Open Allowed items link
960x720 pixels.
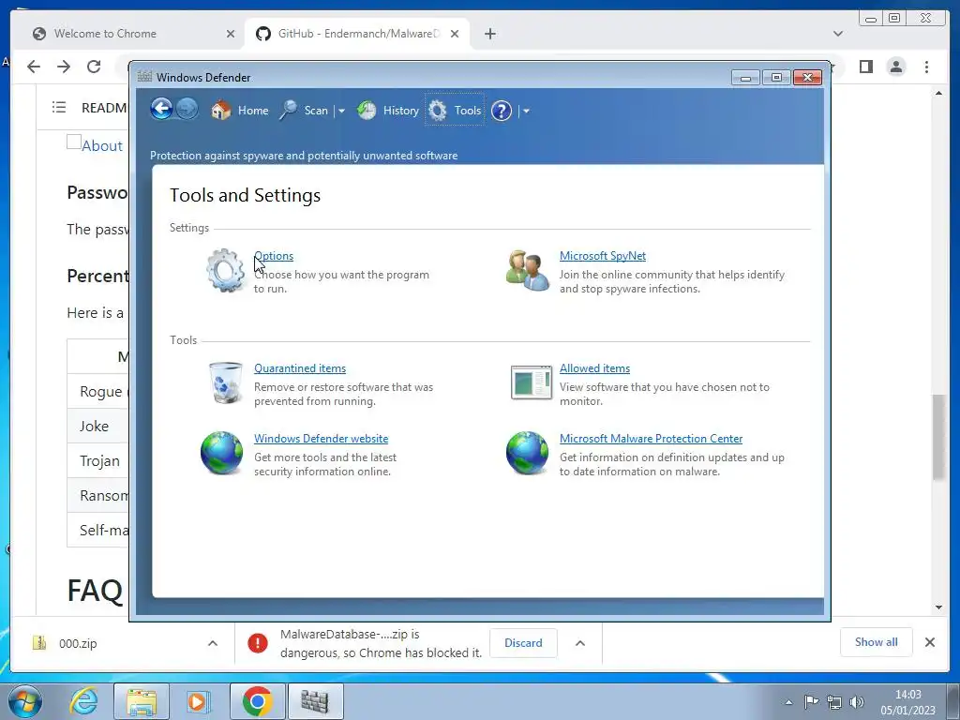(594, 368)
